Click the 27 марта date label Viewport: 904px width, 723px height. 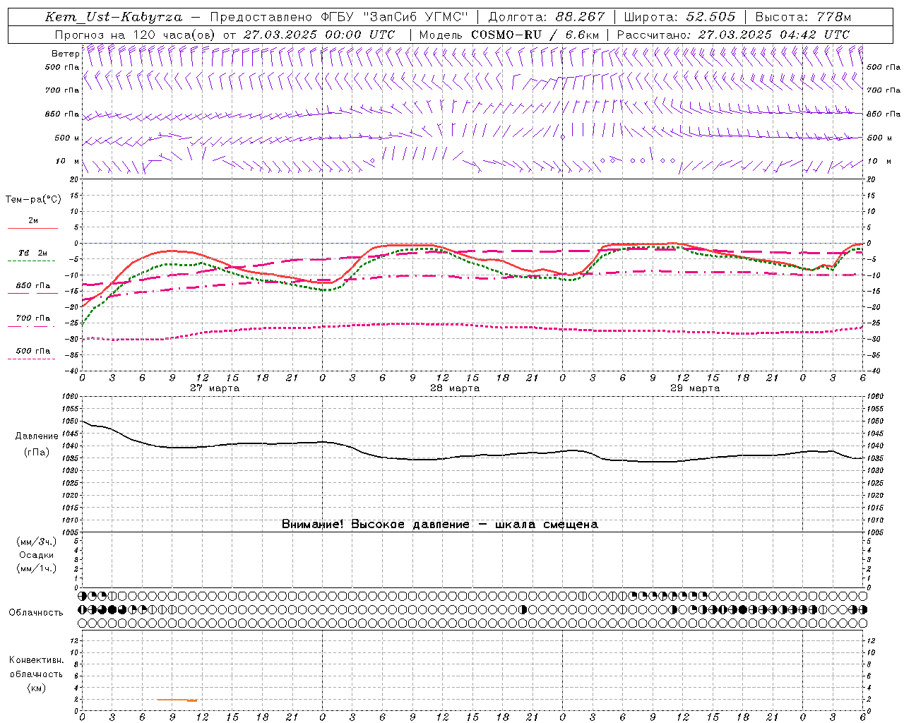[215, 388]
